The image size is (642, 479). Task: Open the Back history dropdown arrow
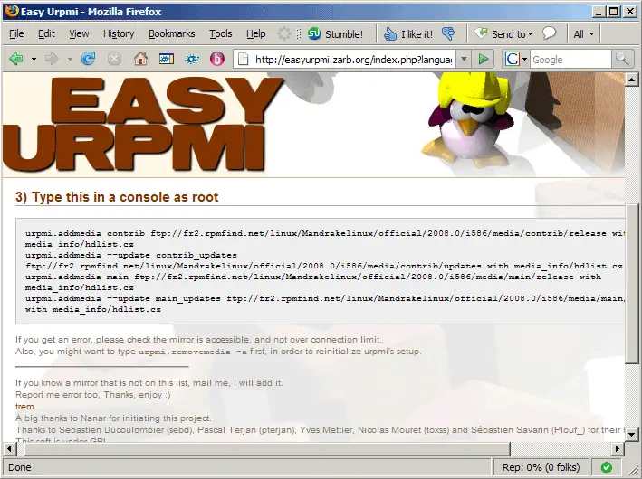[x=34, y=60]
